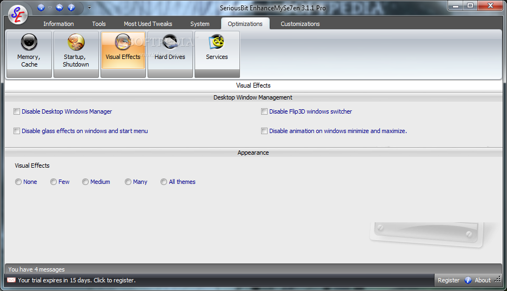Click the About info icon
507x291 pixels.
pyautogui.click(x=468, y=280)
